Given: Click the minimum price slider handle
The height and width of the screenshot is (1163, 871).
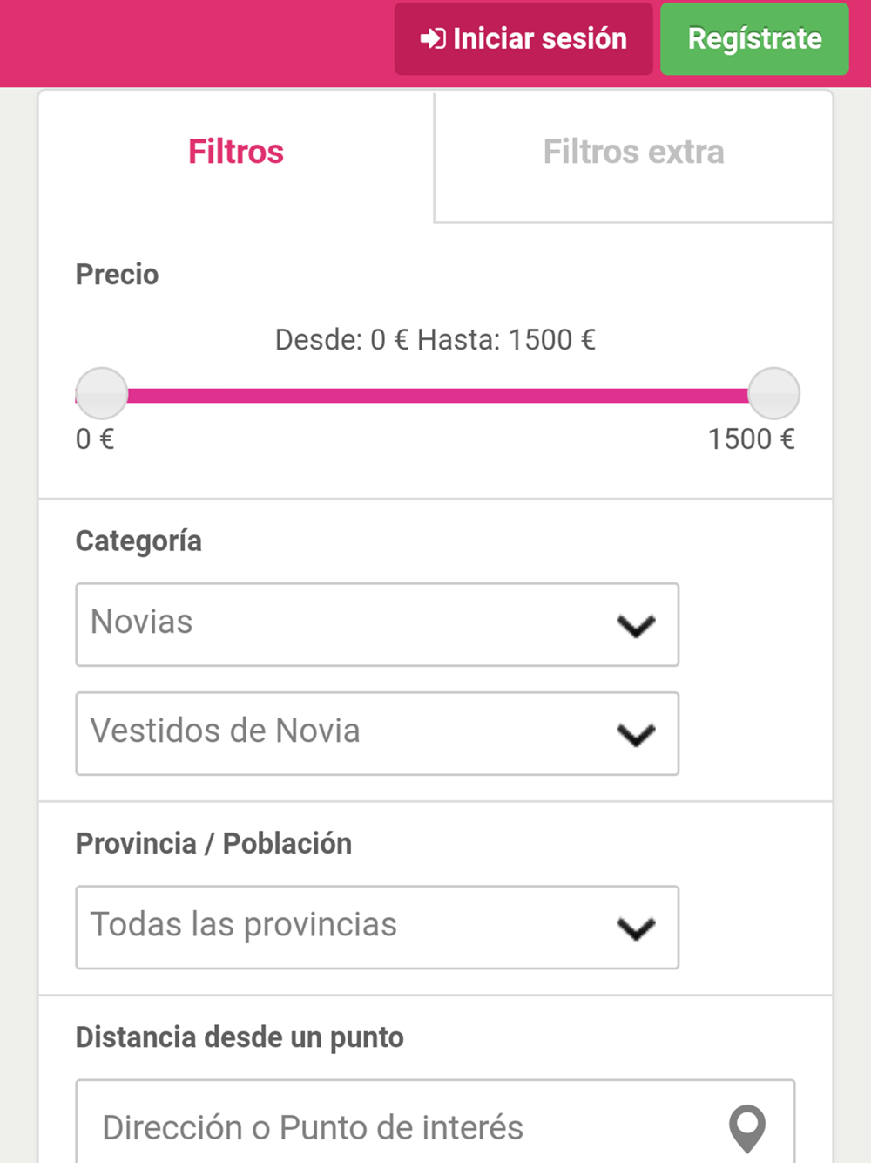Looking at the screenshot, I should [x=102, y=394].
